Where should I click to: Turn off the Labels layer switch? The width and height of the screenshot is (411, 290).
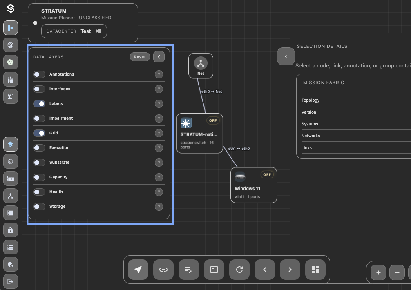[39, 104]
